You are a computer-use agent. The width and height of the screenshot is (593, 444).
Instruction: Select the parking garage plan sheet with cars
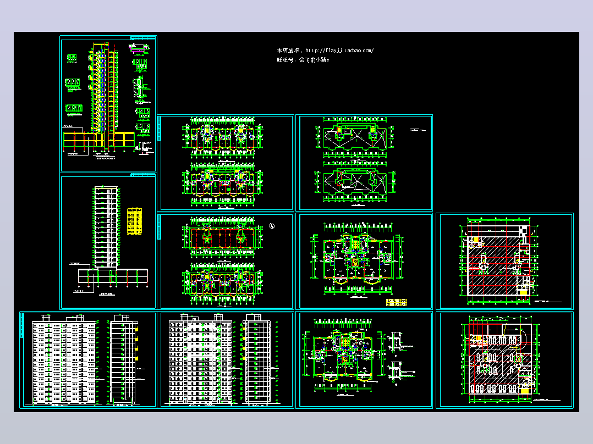coord(504,360)
